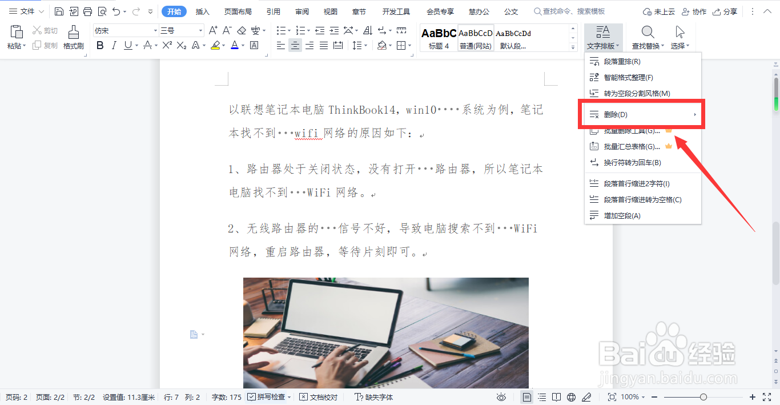Screen dimensions: 780x405
Task: Toggle Italic formatting
Action: pyautogui.click(x=114, y=46)
